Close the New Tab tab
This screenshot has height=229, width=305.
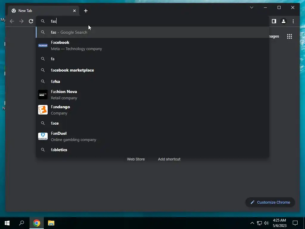(74, 11)
